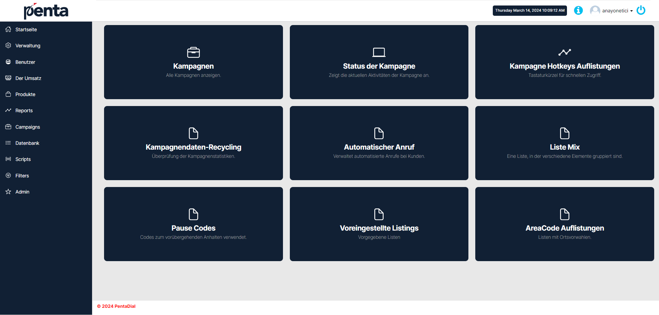Click the file icon on Pause Codes card
The image size is (659, 315).
[x=193, y=214]
